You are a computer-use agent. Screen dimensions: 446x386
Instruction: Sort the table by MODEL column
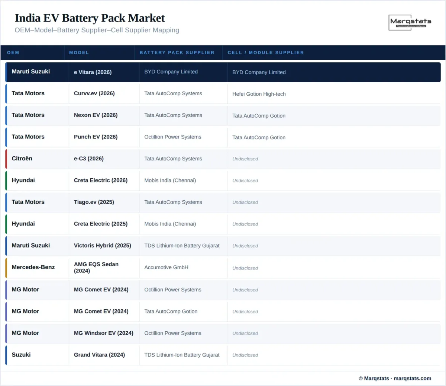click(x=79, y=52)
